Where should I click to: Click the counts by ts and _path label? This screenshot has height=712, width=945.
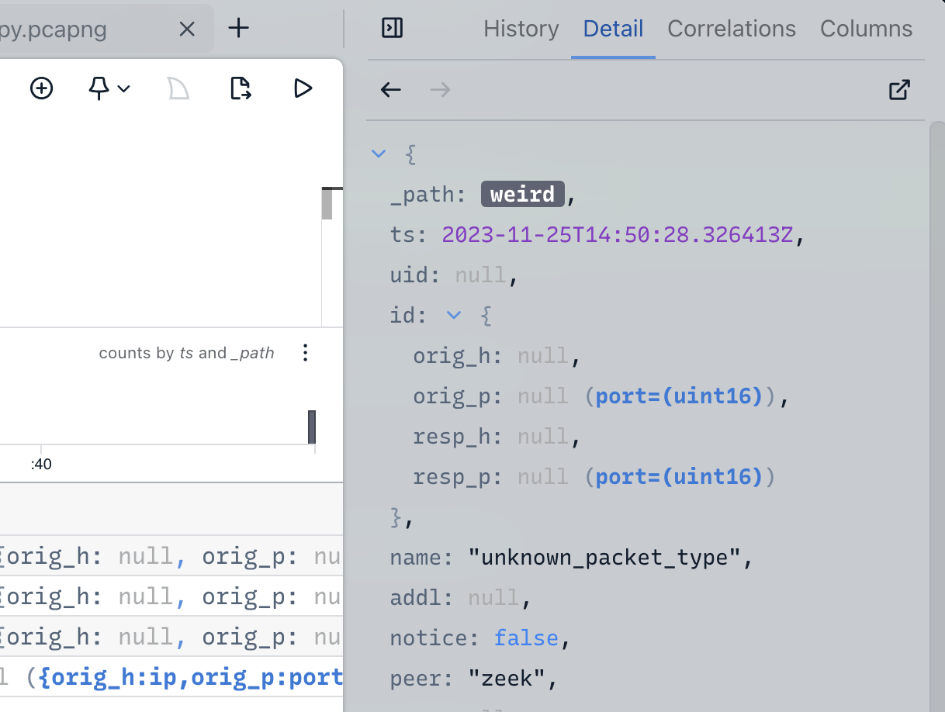point(186,354)
